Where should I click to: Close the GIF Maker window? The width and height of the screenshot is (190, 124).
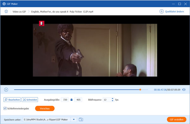click(x=186, y=4)
